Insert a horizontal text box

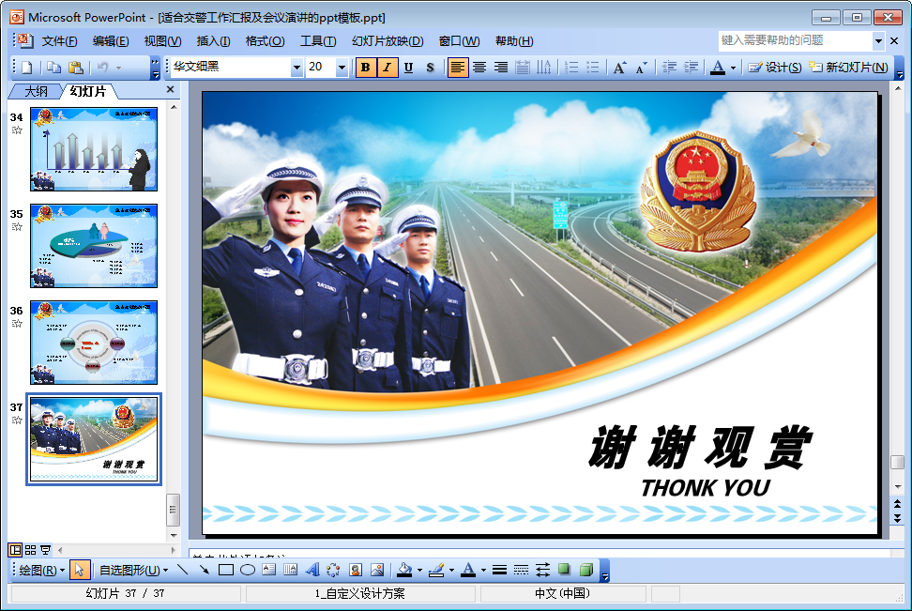[x=268, y=571]
